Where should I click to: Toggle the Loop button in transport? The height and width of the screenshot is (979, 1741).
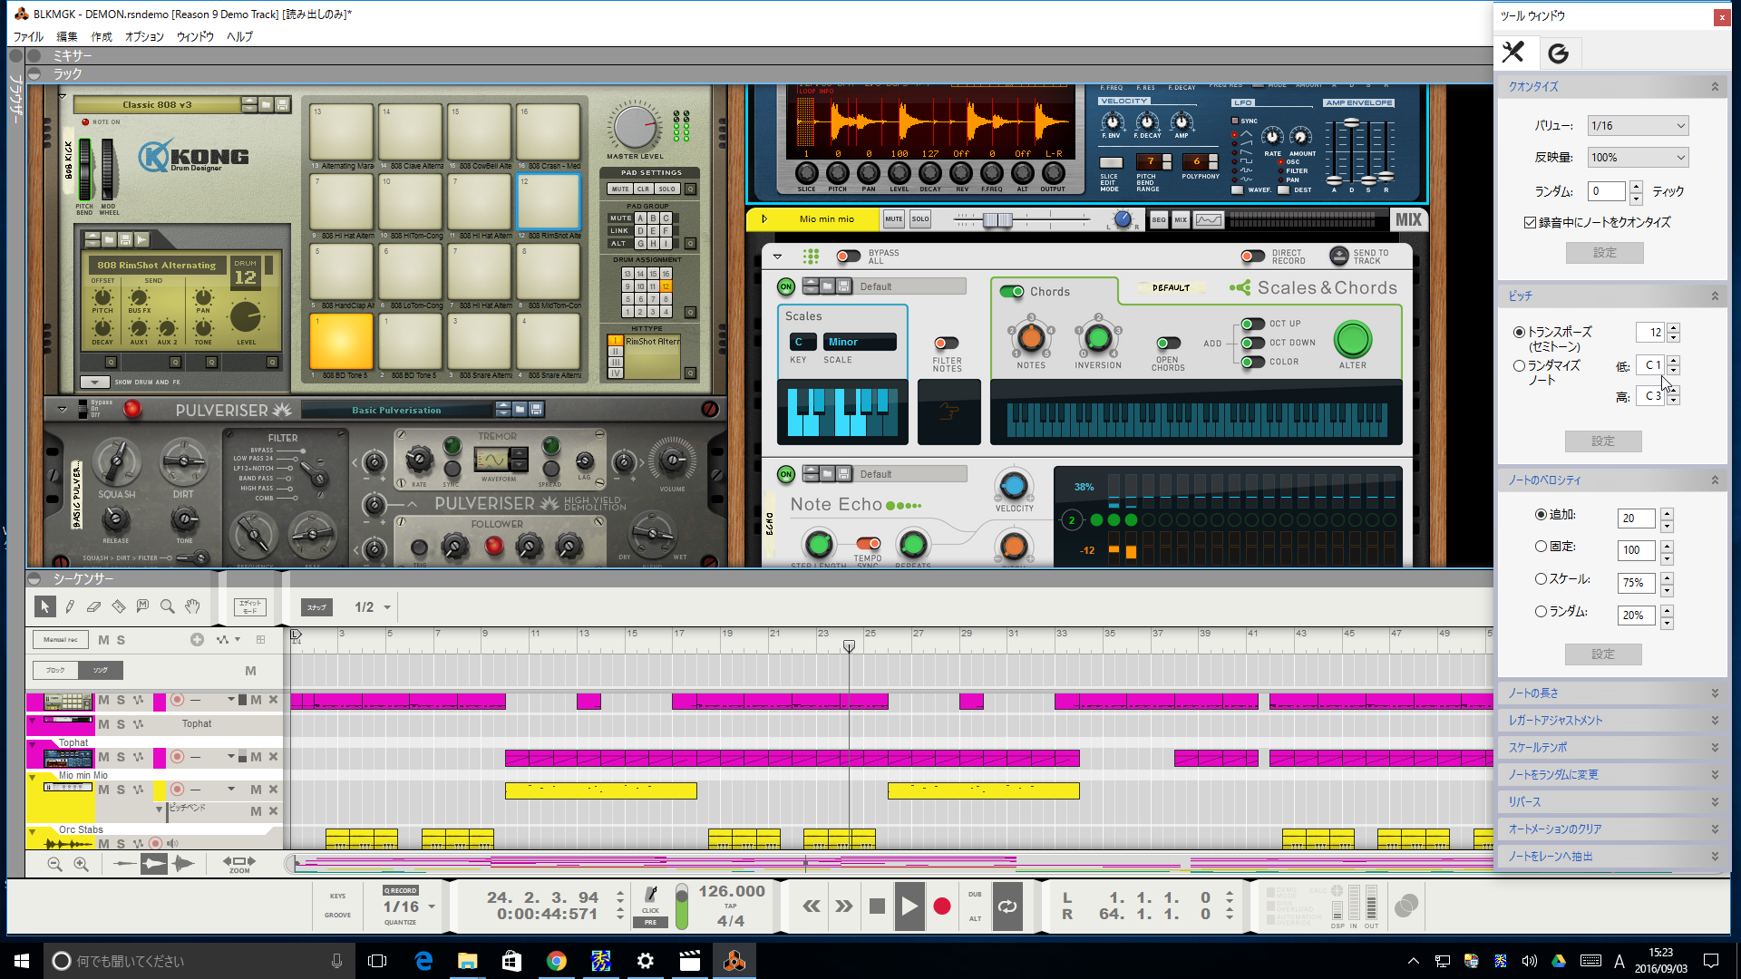click(x=1007, y=906)
